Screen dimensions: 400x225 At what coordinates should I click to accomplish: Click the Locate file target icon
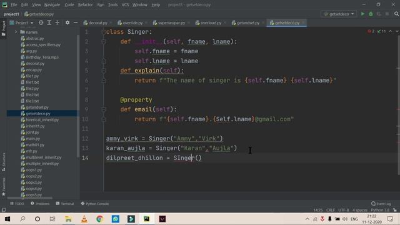(41, 22)
